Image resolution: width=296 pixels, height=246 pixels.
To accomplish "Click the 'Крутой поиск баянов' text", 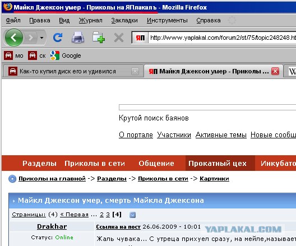I will click(x=154, y=118).
